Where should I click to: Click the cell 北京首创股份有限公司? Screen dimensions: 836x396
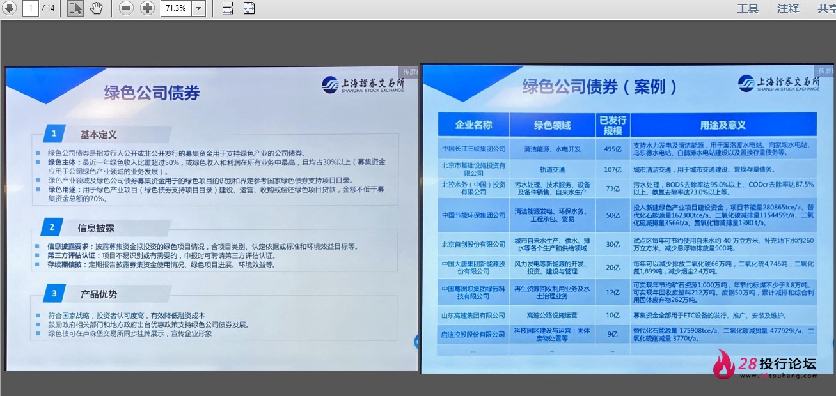[473, 245]
